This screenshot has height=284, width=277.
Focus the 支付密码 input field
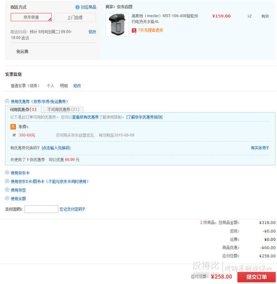41,209
